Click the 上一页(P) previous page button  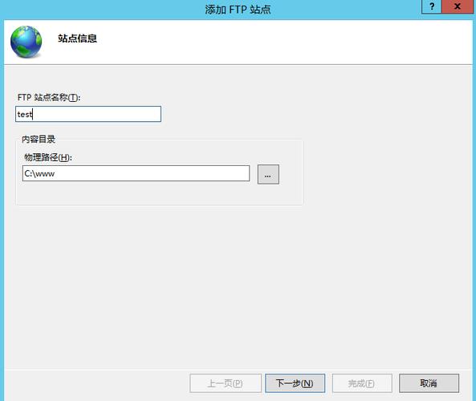pos(226,383)
